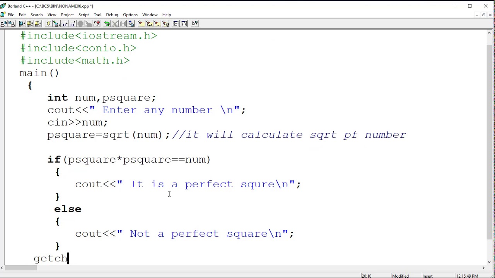Open the Debug menu
495x278 pixels.
tap(112, 15)
